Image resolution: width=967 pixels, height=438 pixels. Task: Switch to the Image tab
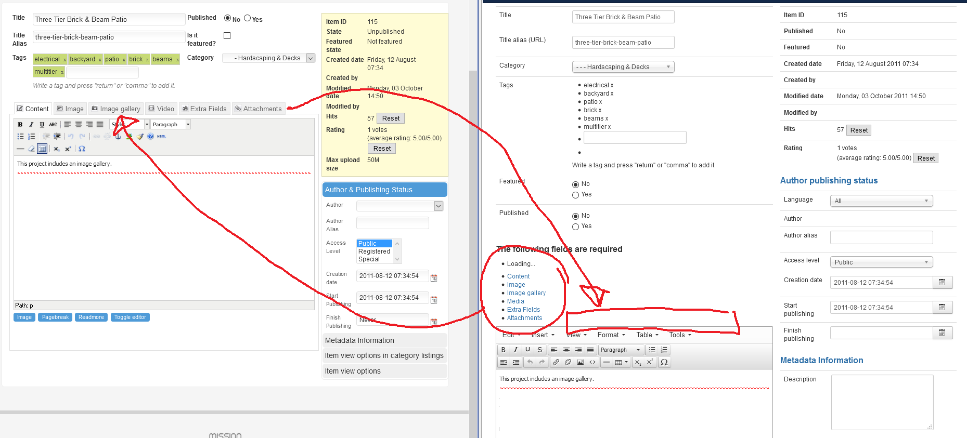(70, 109)
